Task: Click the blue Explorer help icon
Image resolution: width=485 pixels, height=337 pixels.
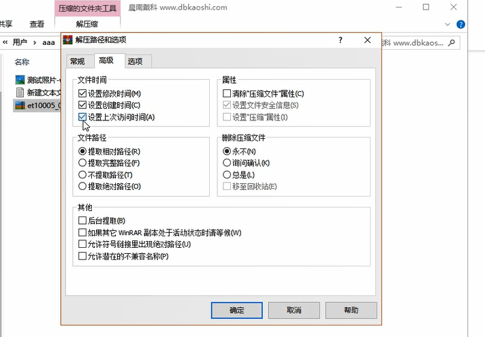Action: point(461,25)
